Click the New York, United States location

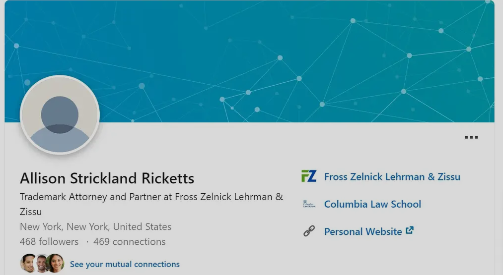click(x=95, y=227)
